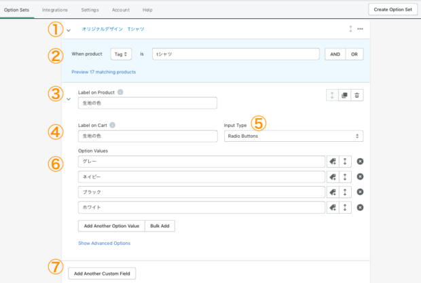Click the reorder arrows icon beside ネイビー
Viewport: 421px width, 283px height.
tap(346, 176)
